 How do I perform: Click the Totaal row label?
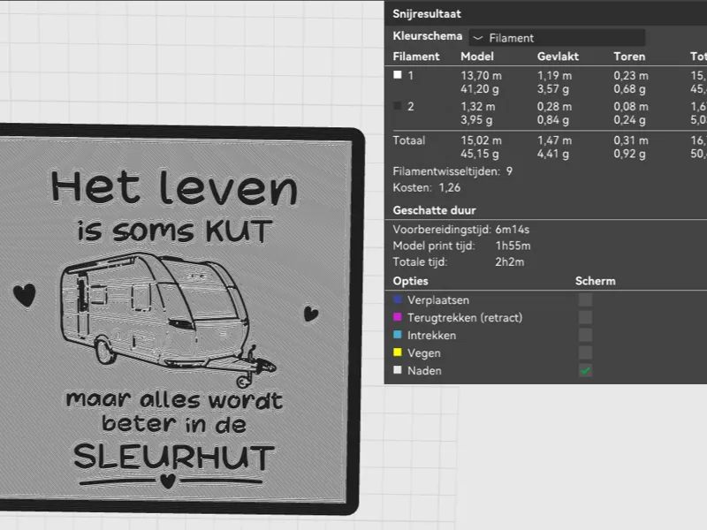[409, 140]
